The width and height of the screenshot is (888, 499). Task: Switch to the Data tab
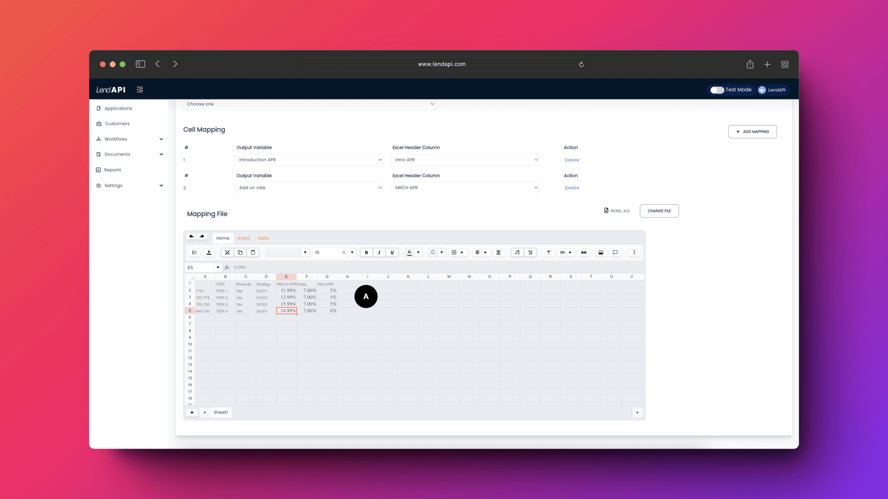tap(264, 237)
